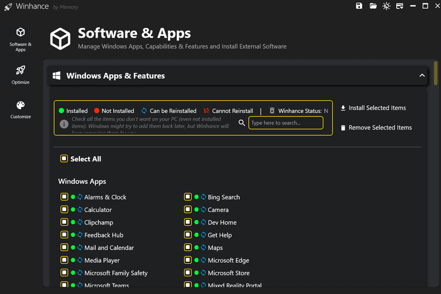Check the Microsoft Edge checkbox
441x294 pixels.
pyautogui.click(x=188, y=260)
